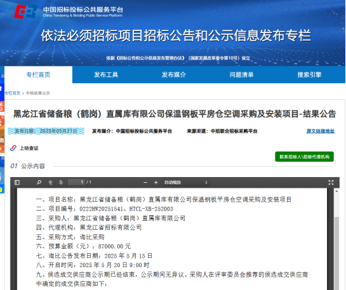Click the 专栏首页 breadcrumb link
Image resolution: width=346 pixels, height=290 pixels.
[12, 93]
